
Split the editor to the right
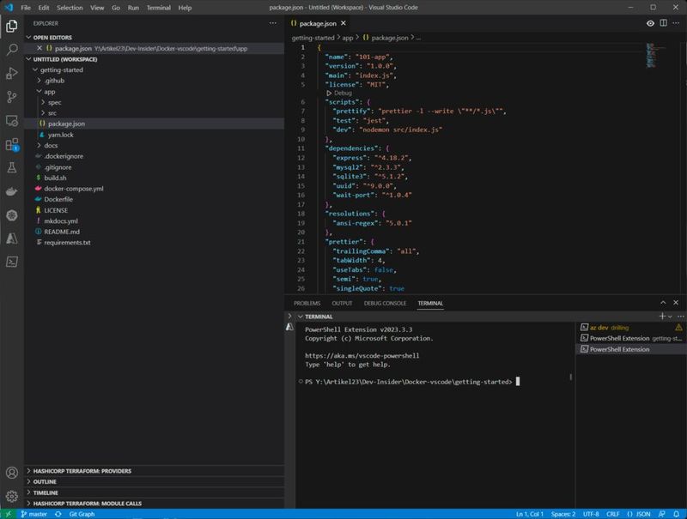[x=663, y=23]
